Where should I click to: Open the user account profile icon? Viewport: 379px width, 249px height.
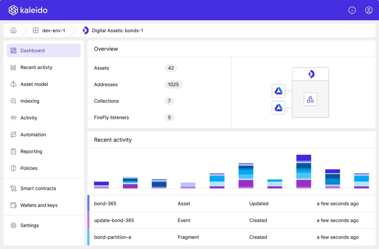tap(368, 10)
